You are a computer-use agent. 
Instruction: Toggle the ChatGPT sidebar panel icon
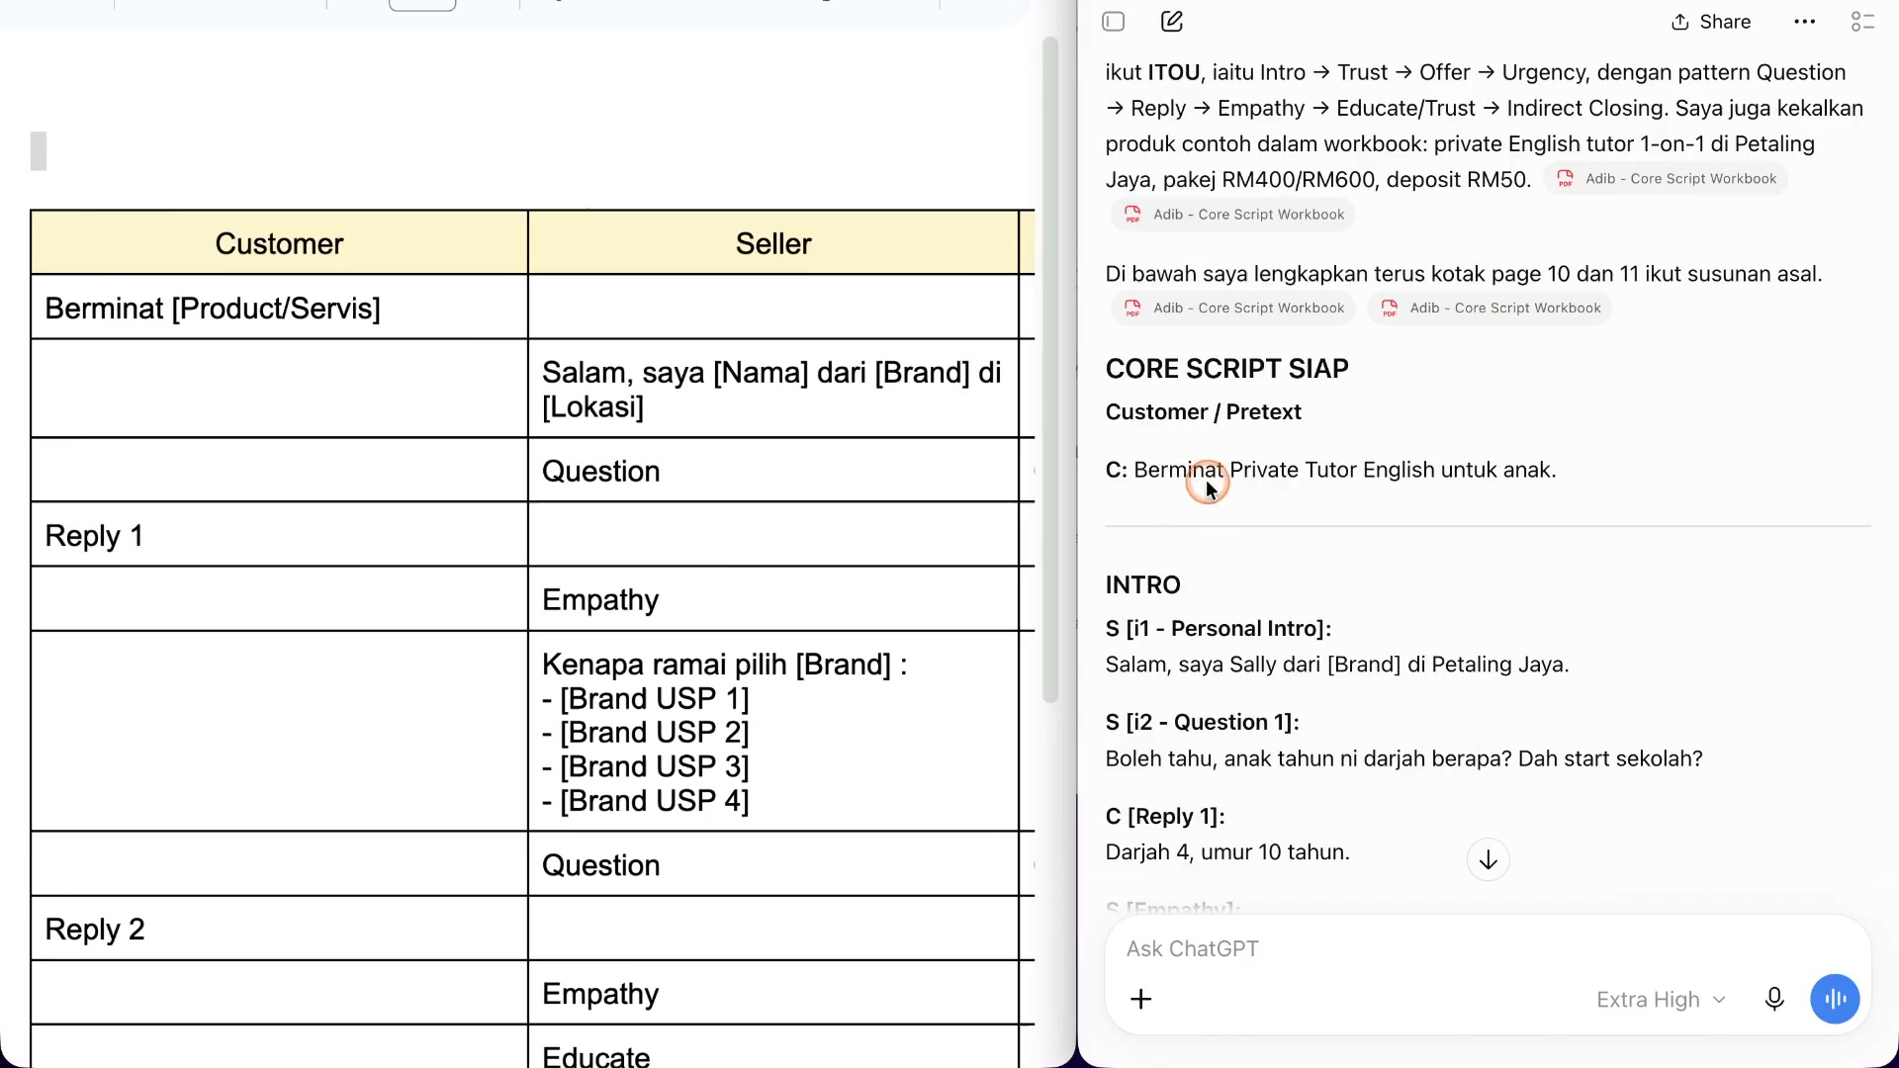point(1114,22)
